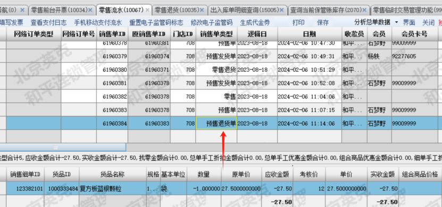Close the 零售流水(10067) tab
442x207 pixels.
[x=147, y=11]
